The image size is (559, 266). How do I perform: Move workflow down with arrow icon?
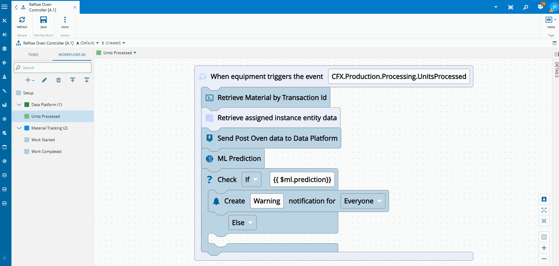[87, 80]
